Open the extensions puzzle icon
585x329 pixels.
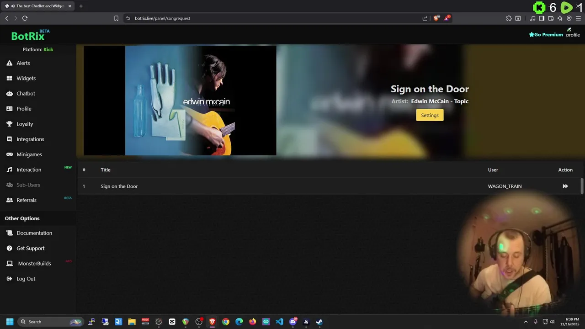[509, 18]
